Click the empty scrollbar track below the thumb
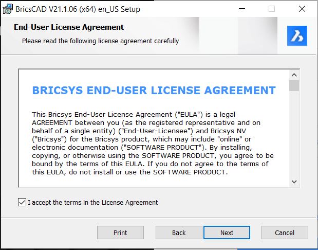 [x=294, y=134]
